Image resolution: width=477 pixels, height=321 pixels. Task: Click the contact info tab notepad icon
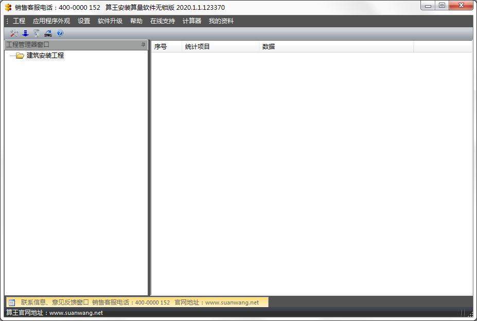coord(12,302)
